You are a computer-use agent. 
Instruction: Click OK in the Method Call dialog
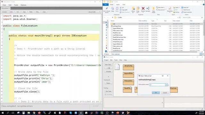tap(156, 93)
